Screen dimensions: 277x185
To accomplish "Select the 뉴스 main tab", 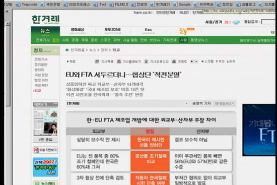I will [45, 31].
